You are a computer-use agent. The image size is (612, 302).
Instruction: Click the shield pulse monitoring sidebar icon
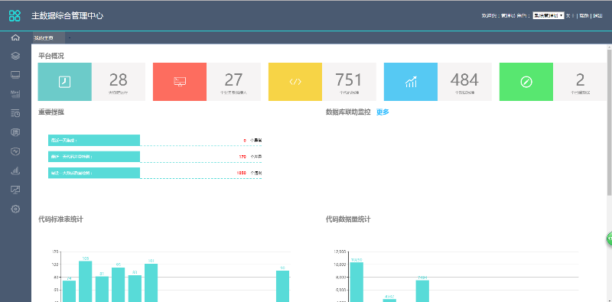(15, 151)
